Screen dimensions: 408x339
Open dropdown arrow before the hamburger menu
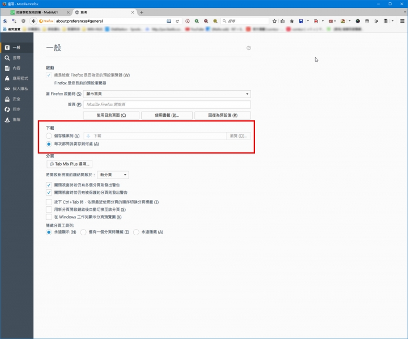393,21
